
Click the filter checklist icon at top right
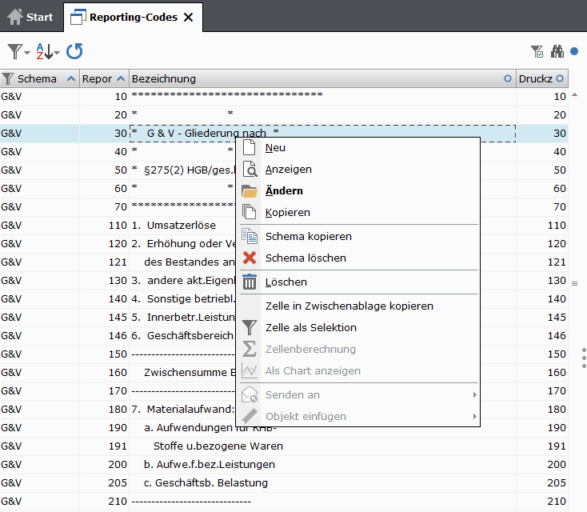[x=537, y=52]
